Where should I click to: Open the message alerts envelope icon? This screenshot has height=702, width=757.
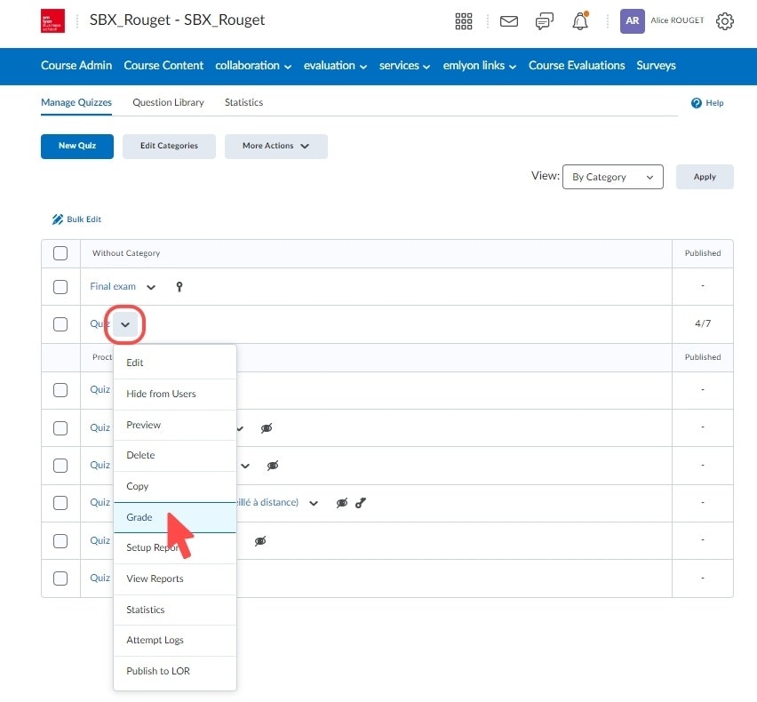(509, 21)
